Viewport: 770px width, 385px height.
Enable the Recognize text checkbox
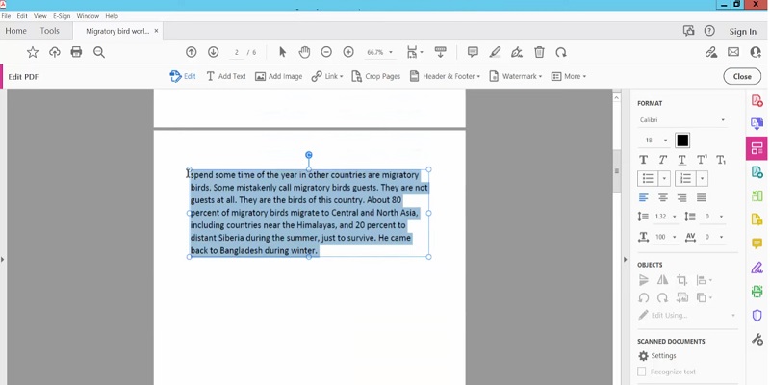(x=641, y=372)
